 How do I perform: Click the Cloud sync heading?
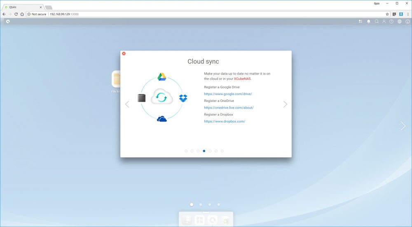click(203, 61)
